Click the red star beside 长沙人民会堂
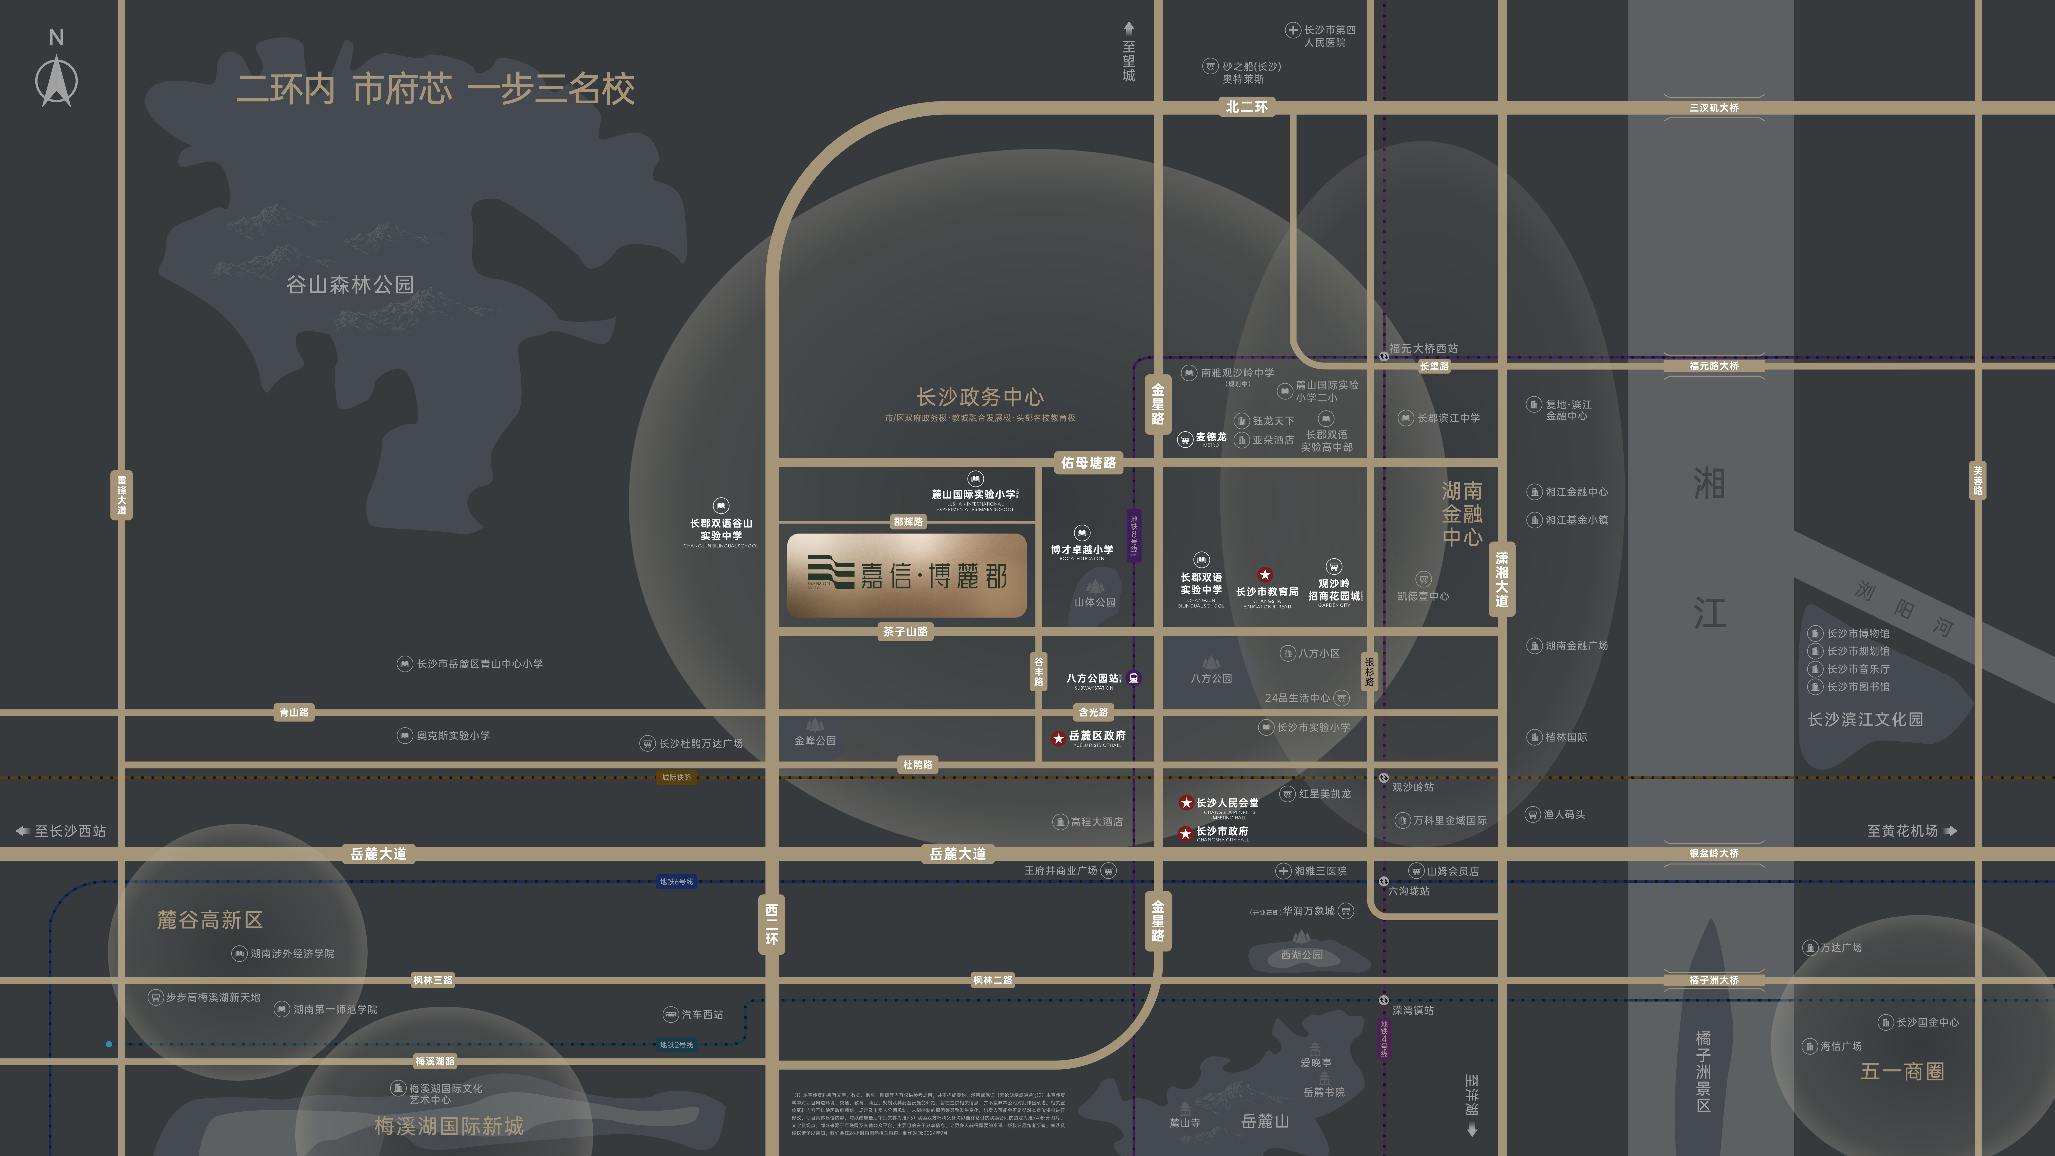Image resolution: width=2055 pixels, height=1156 pixels. pyautogui.click(x=1186, y=802)
